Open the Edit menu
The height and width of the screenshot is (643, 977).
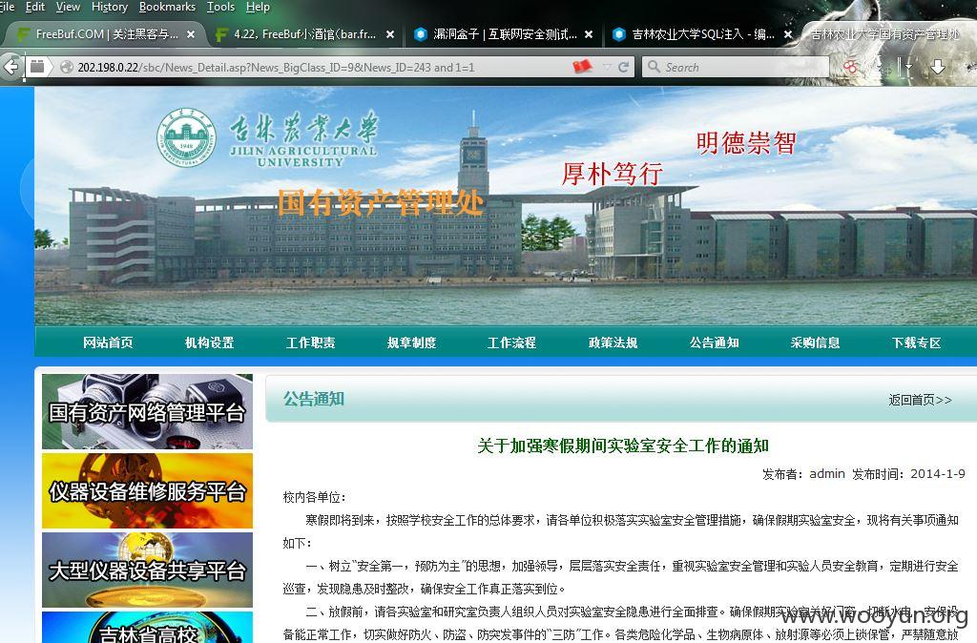[x=35, y=7]
